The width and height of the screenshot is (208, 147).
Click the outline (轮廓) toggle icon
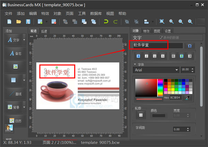(141, 115)
